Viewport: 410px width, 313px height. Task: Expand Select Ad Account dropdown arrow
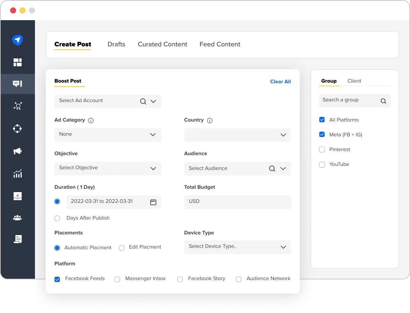point(153,101)
